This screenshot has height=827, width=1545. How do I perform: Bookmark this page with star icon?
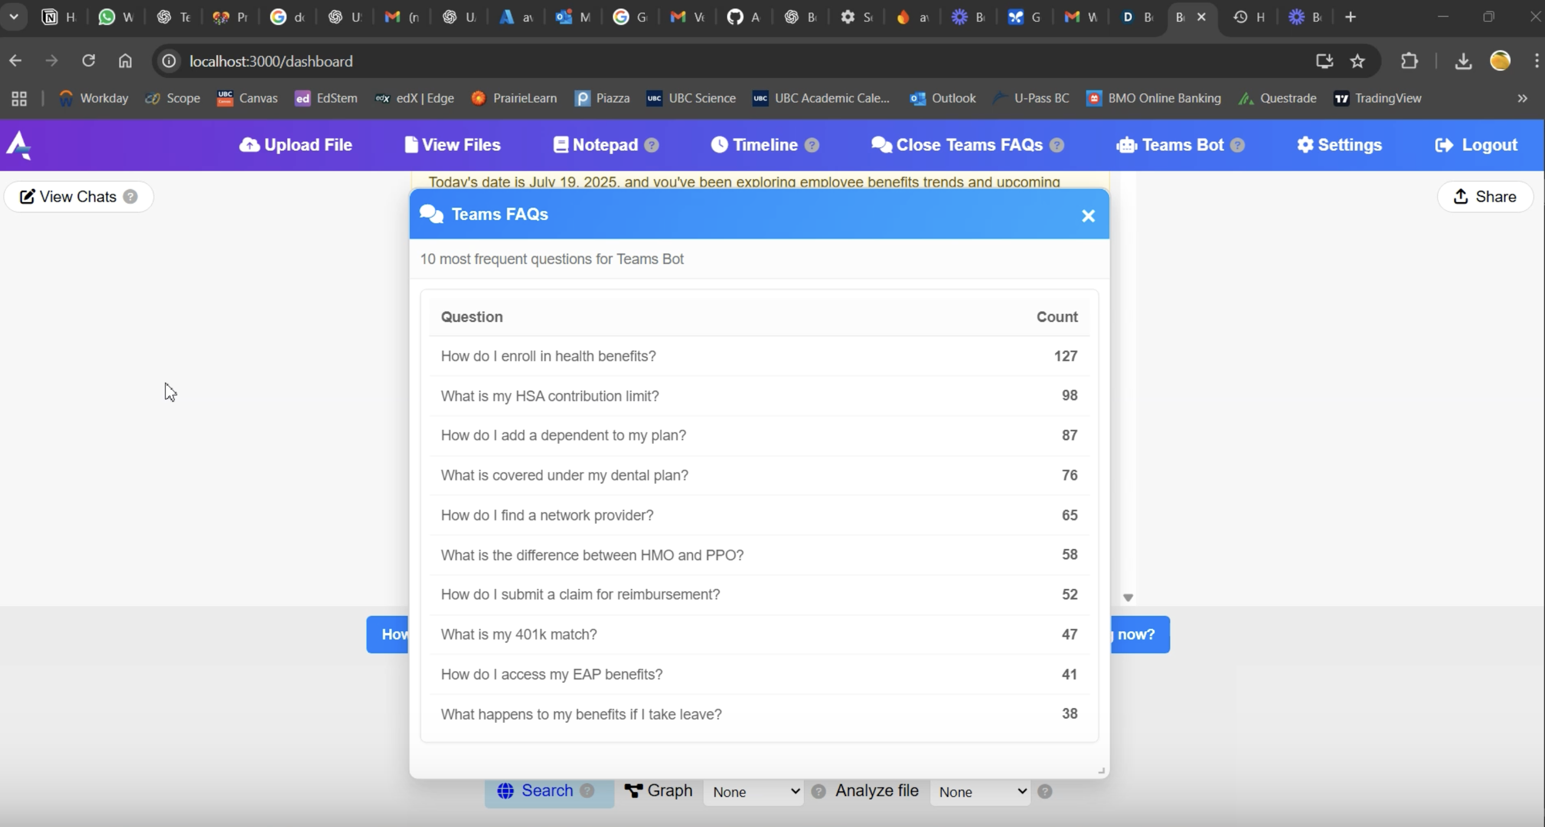1357,61
